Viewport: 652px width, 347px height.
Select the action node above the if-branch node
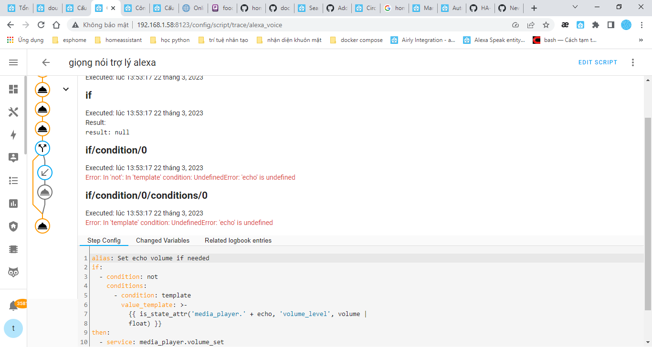[x=42, y=129]
